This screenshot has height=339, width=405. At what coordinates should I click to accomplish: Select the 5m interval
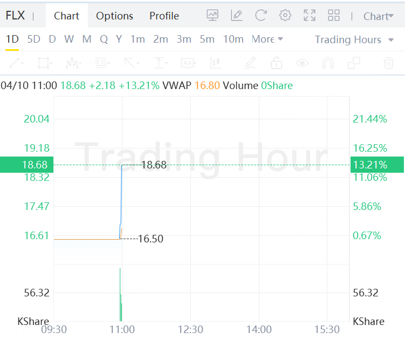[207, 39]
